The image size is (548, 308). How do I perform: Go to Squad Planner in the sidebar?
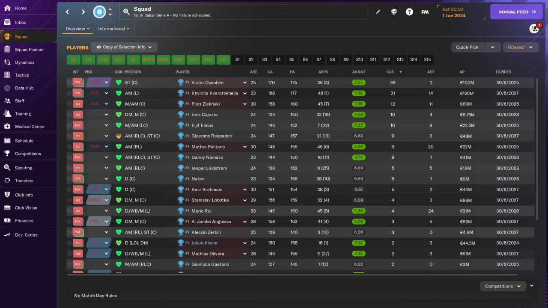click(28, 50)
